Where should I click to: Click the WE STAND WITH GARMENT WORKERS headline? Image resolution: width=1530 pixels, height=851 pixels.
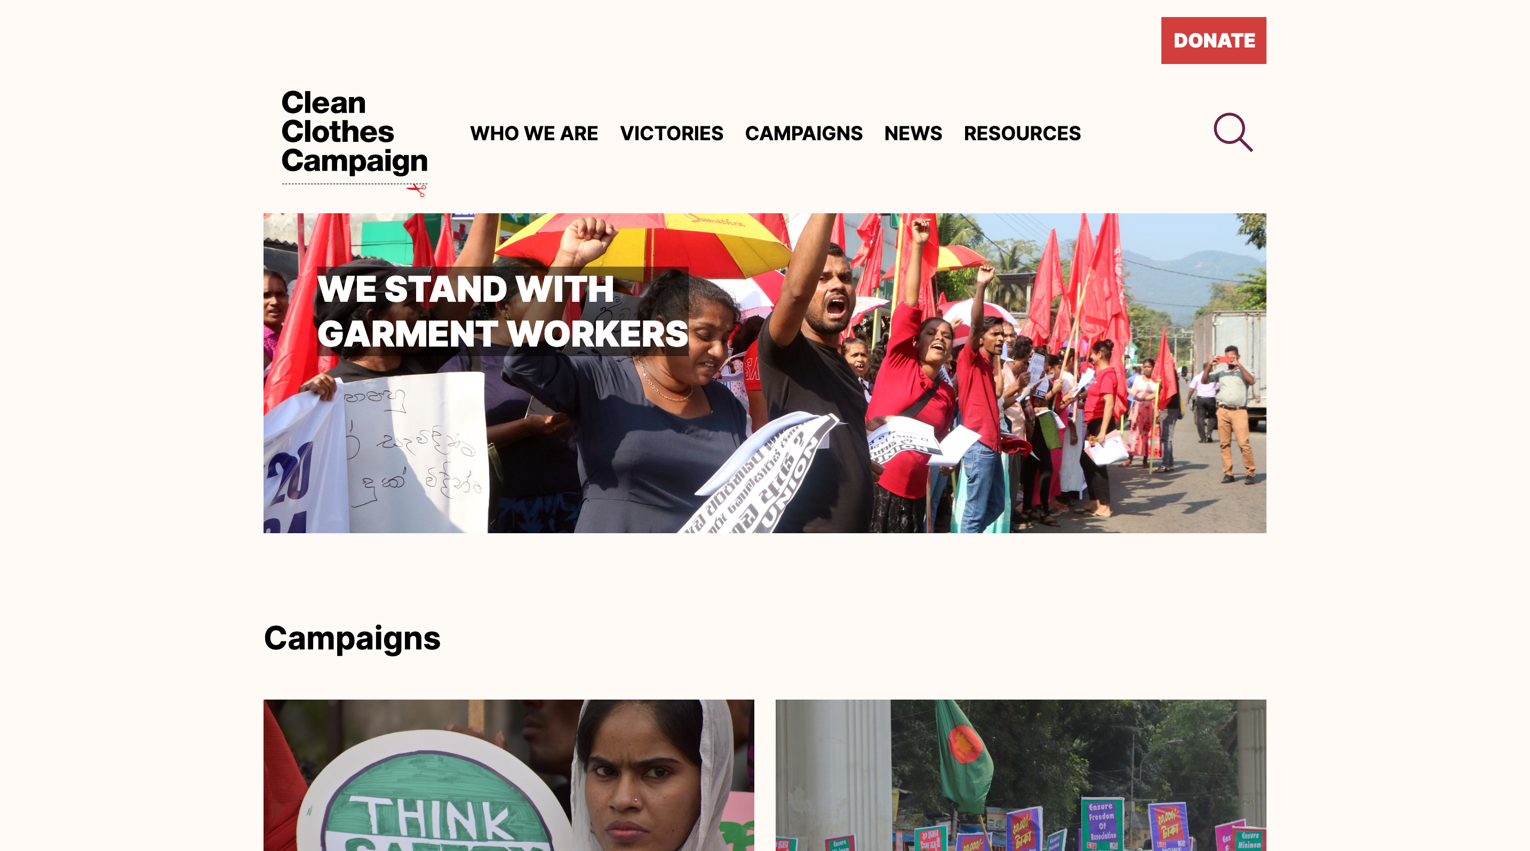coord(503,311)
